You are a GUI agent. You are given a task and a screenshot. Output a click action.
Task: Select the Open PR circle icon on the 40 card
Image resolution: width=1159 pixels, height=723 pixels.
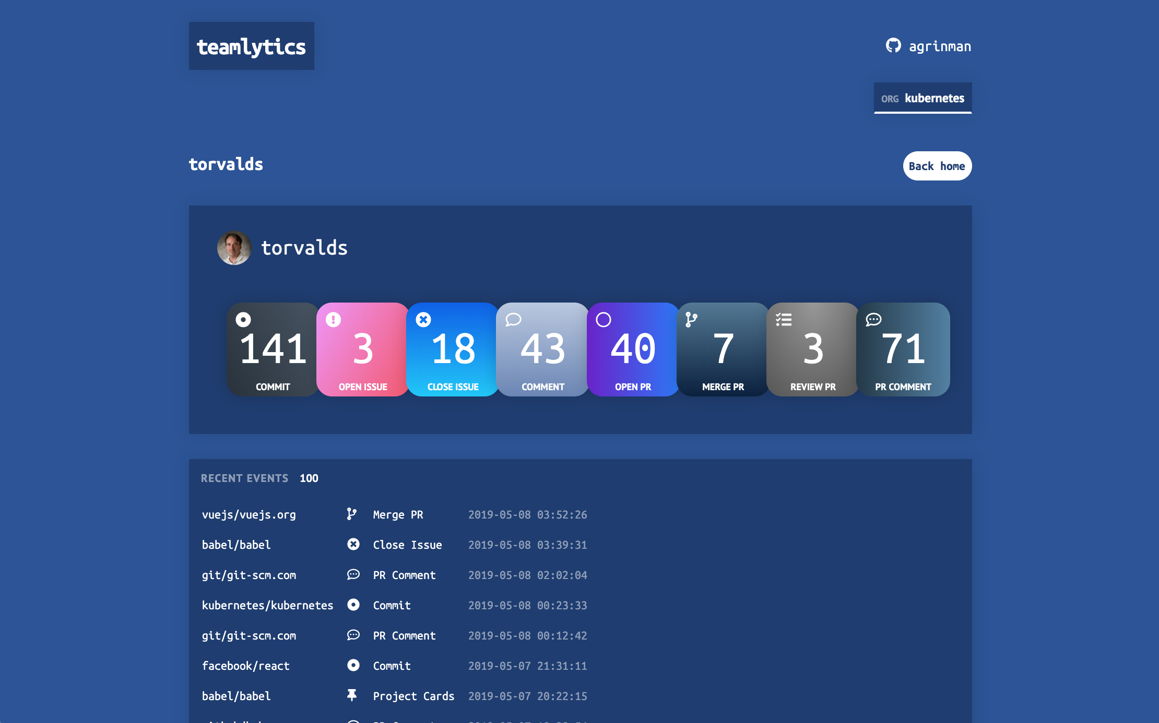(604, 320)
